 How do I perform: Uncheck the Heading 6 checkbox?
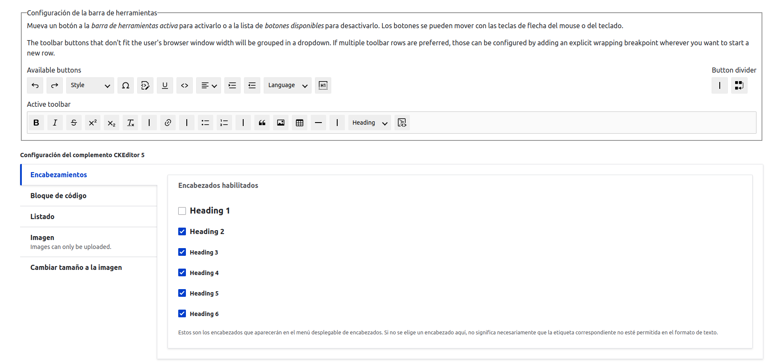pos(182,313)
